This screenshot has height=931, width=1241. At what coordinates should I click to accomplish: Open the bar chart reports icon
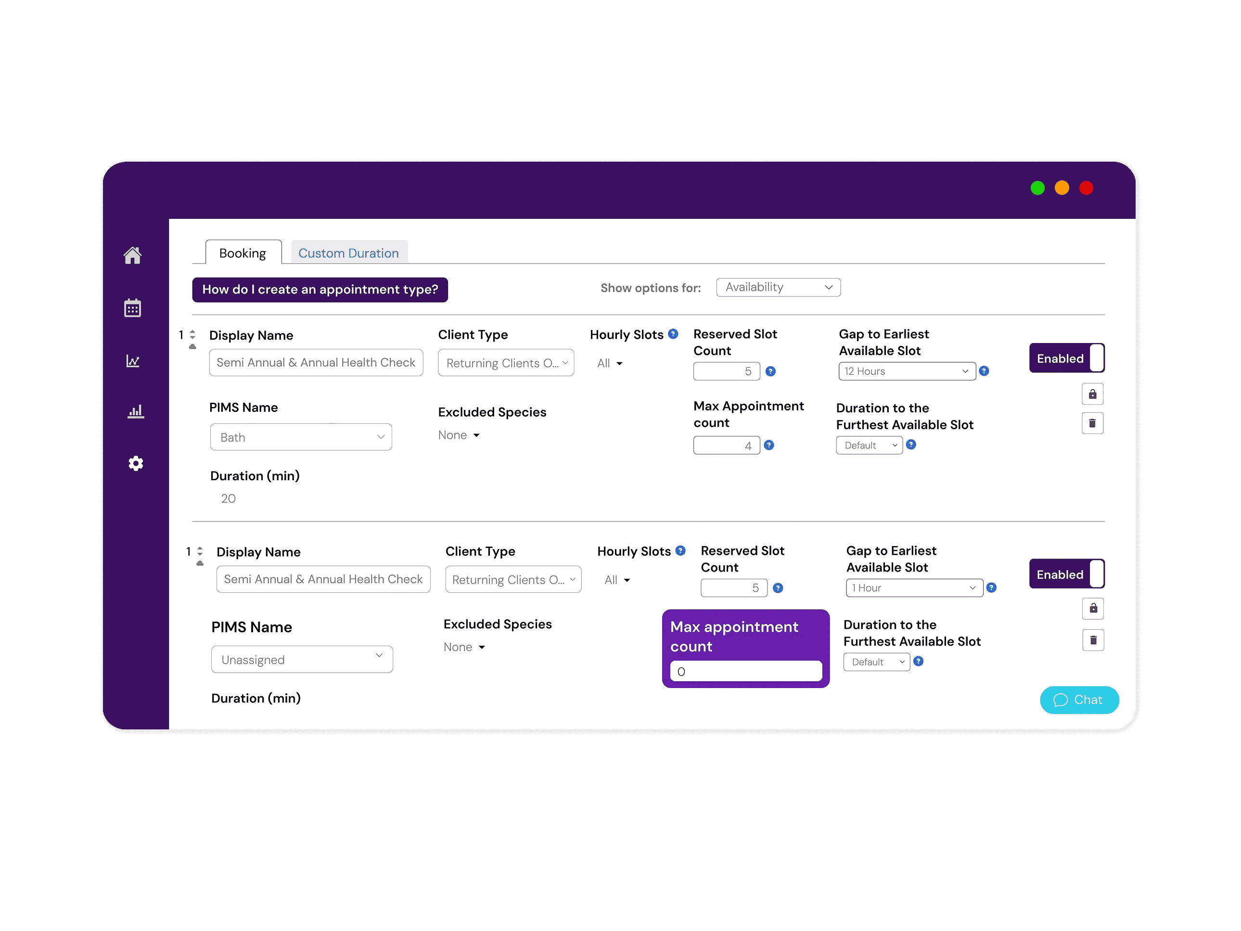coord(135,412)
